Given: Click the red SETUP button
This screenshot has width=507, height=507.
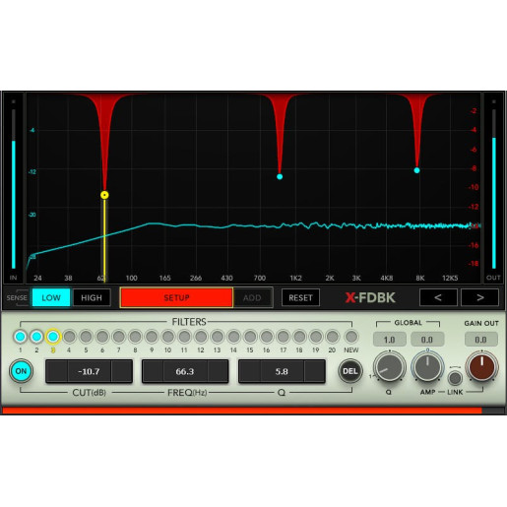Looking at the screenshot, I should click(x=176, y=297).
